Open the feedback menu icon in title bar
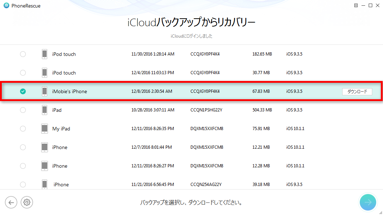The image size is (383, 215). [356, 5]
